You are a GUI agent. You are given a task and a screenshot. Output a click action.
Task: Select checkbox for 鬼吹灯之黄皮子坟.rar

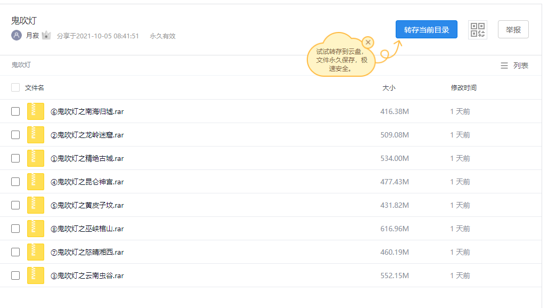[15, 205]
